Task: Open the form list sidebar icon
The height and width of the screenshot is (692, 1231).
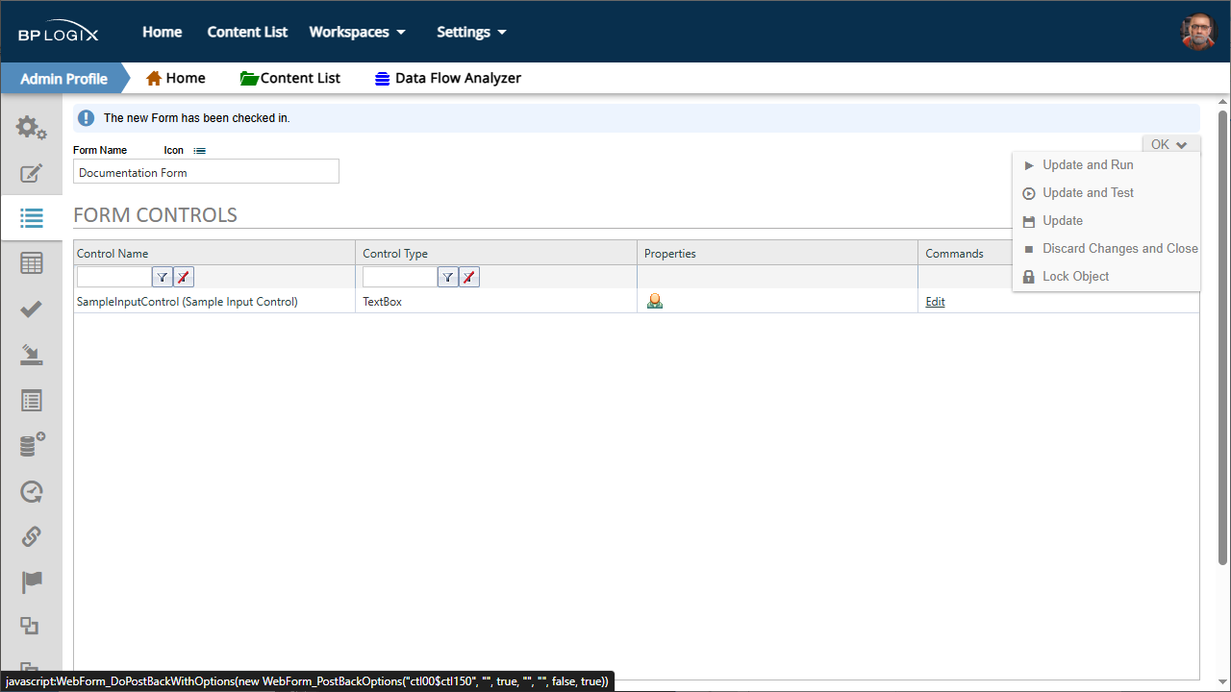Action: [x=31, y=401]
